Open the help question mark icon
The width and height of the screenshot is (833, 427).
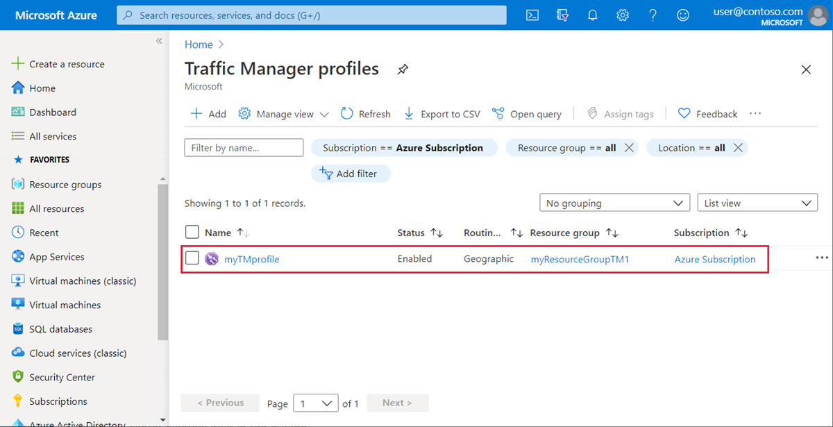(x=653, y=15)
